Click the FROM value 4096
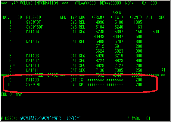 (x=100, y=22)
